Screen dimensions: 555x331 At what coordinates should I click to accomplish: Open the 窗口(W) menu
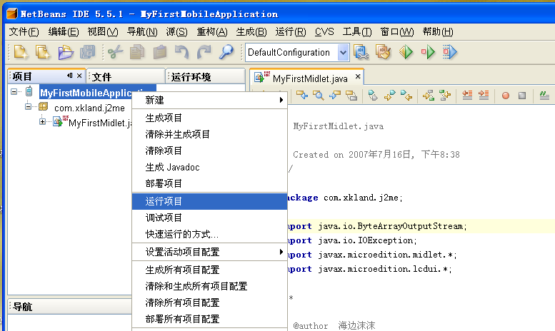[x=396, y=32]
